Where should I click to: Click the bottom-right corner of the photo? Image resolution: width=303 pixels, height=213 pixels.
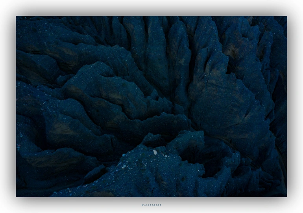(286, 196)
